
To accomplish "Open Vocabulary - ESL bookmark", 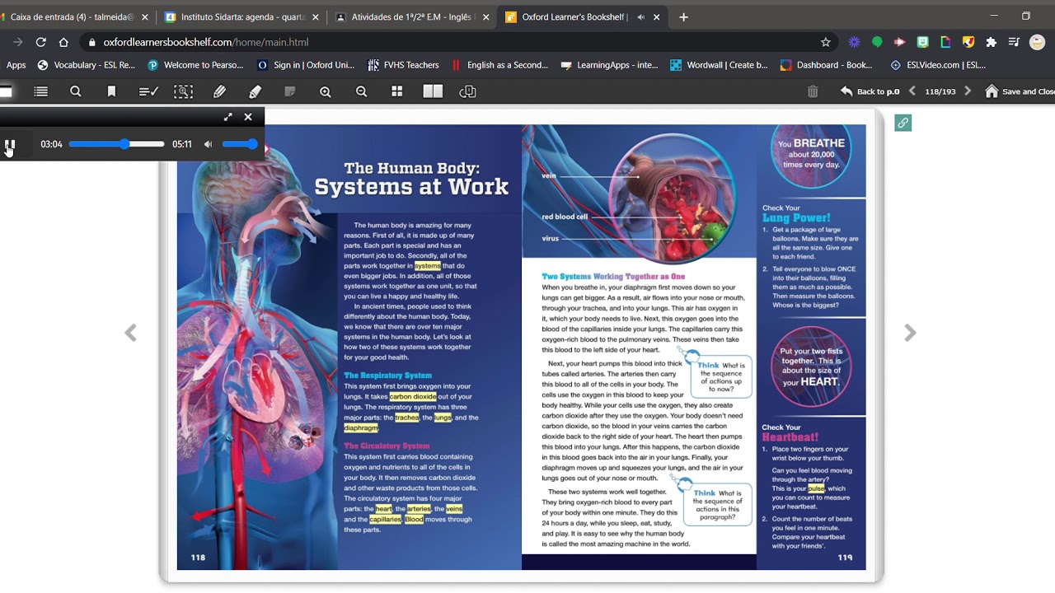I will (87, 65).
